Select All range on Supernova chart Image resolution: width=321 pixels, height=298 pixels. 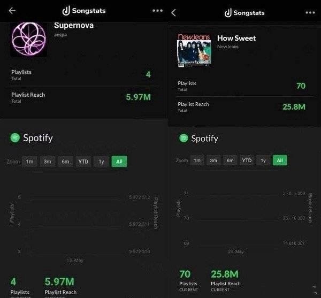[x=119, y=162]
